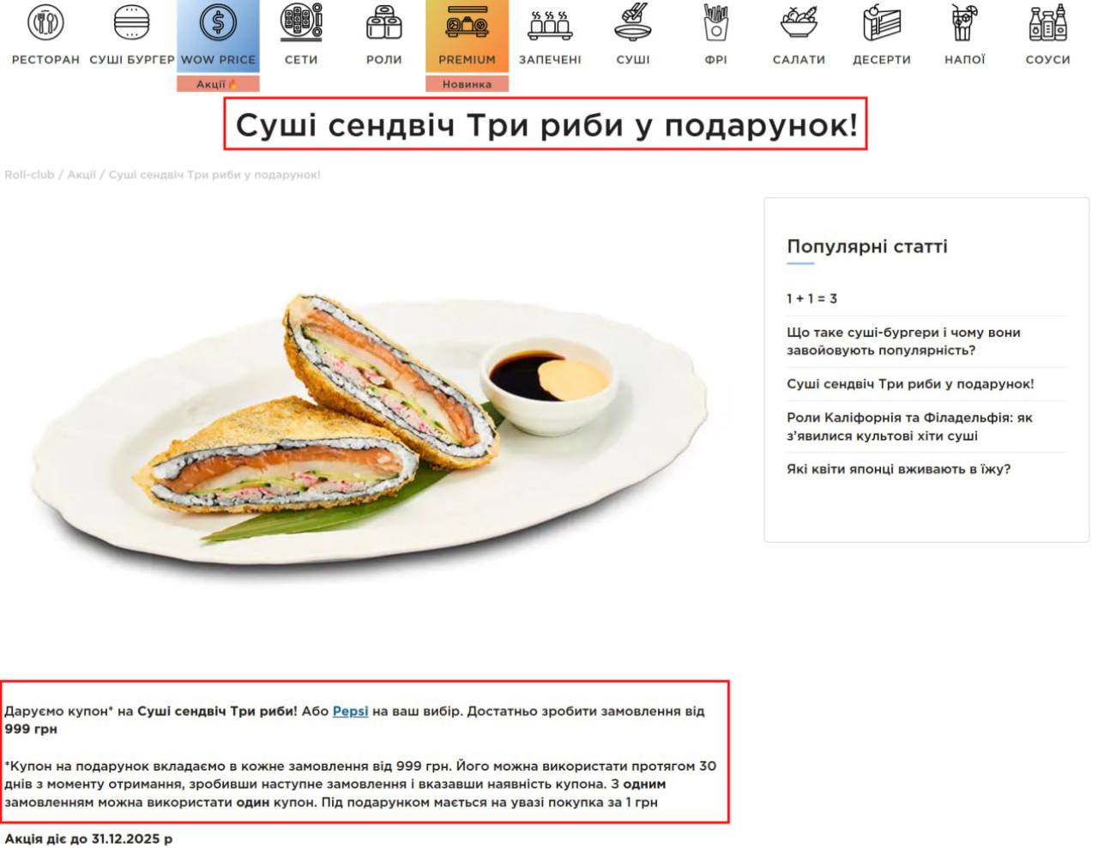The width and height of the screenshot is (1098, 848).
Task: Open the Фрі fries icon
Action: click(715, 22)
